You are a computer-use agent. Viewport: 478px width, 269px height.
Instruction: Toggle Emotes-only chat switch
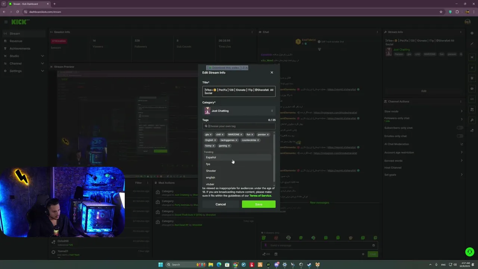pyautogui.click(x=460, y=136)
